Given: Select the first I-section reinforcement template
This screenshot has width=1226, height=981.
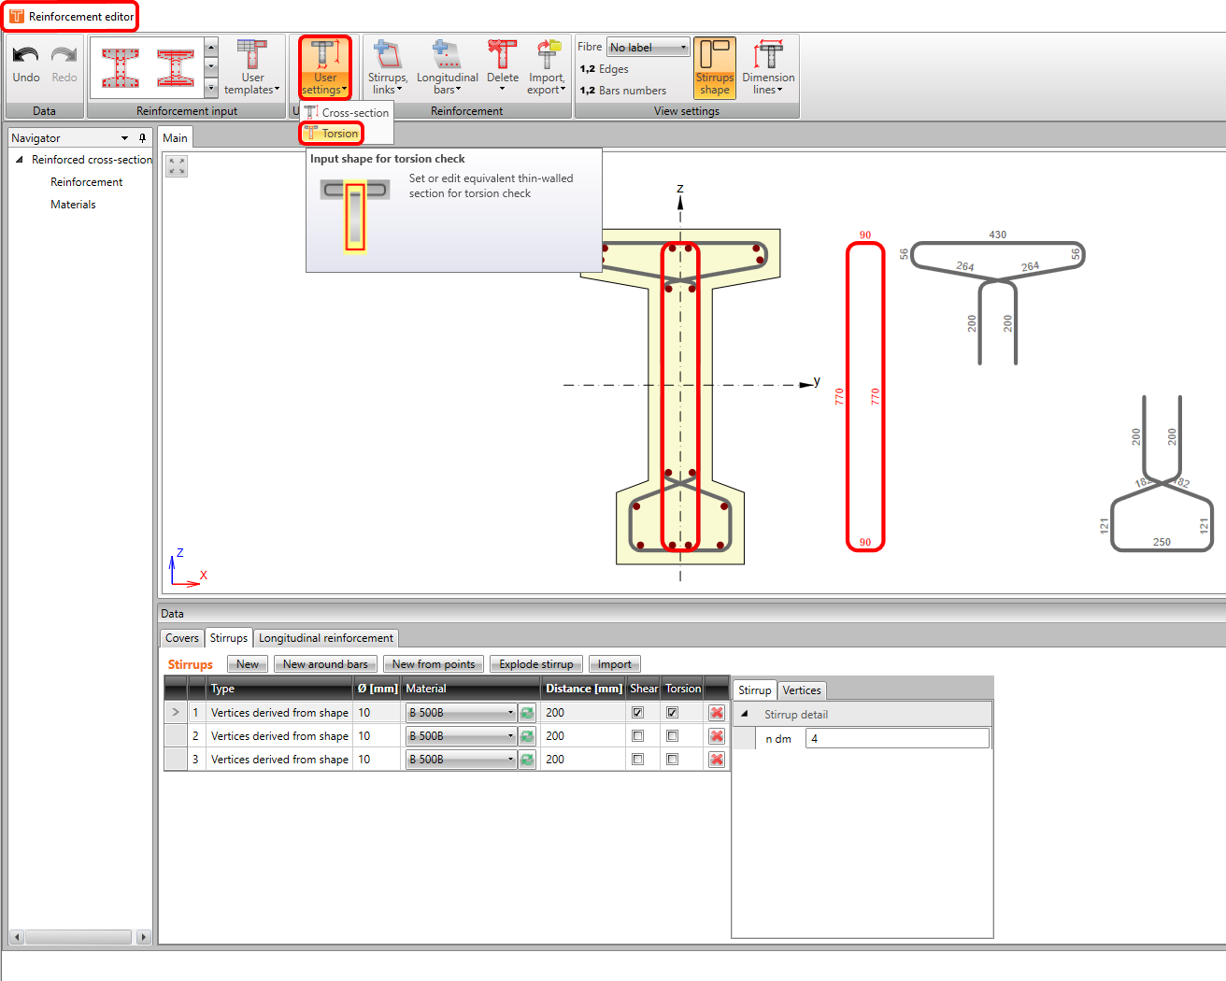Looking at the screenshot, I should coord(121,68).
